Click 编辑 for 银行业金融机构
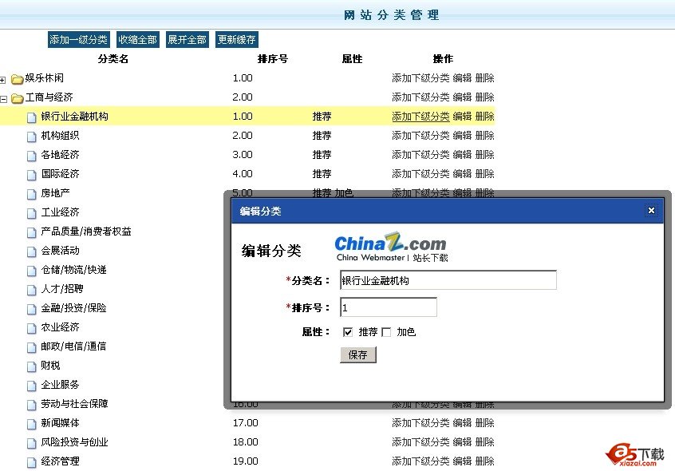The height and width of the screenshot is (471, 675). (x=462, y=117)
